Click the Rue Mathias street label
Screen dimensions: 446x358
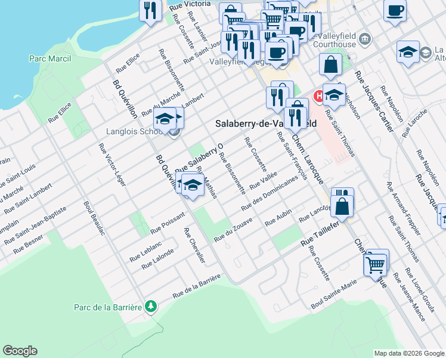[207, 182]
